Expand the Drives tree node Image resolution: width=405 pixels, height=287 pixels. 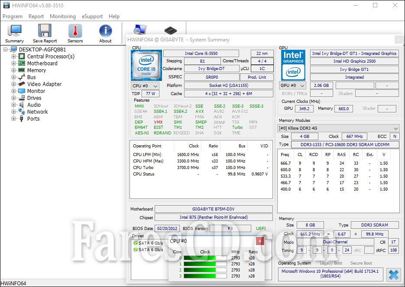(14, 98)
